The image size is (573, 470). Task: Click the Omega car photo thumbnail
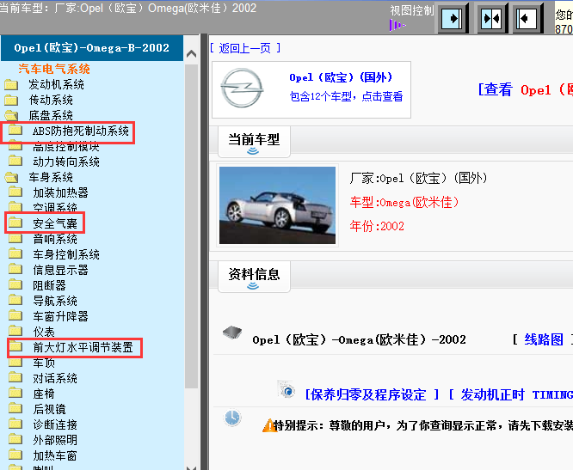tap(277, 205)
